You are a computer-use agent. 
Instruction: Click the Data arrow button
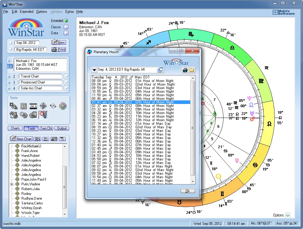66,33
